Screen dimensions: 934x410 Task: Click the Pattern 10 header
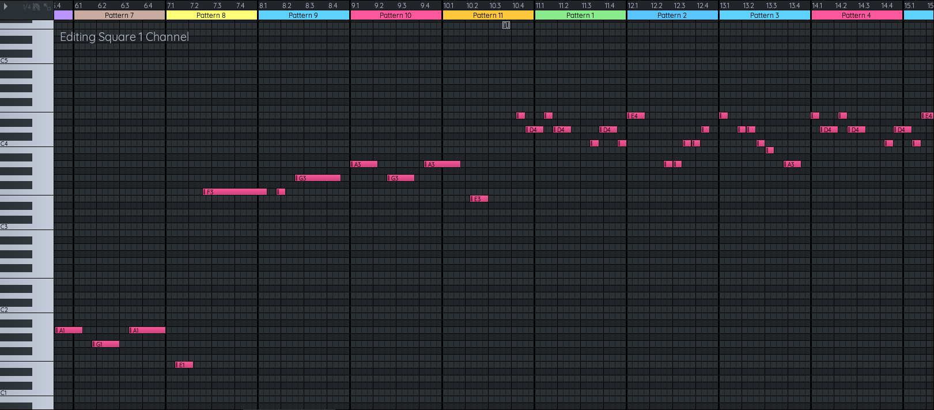(x=396, y=16)
